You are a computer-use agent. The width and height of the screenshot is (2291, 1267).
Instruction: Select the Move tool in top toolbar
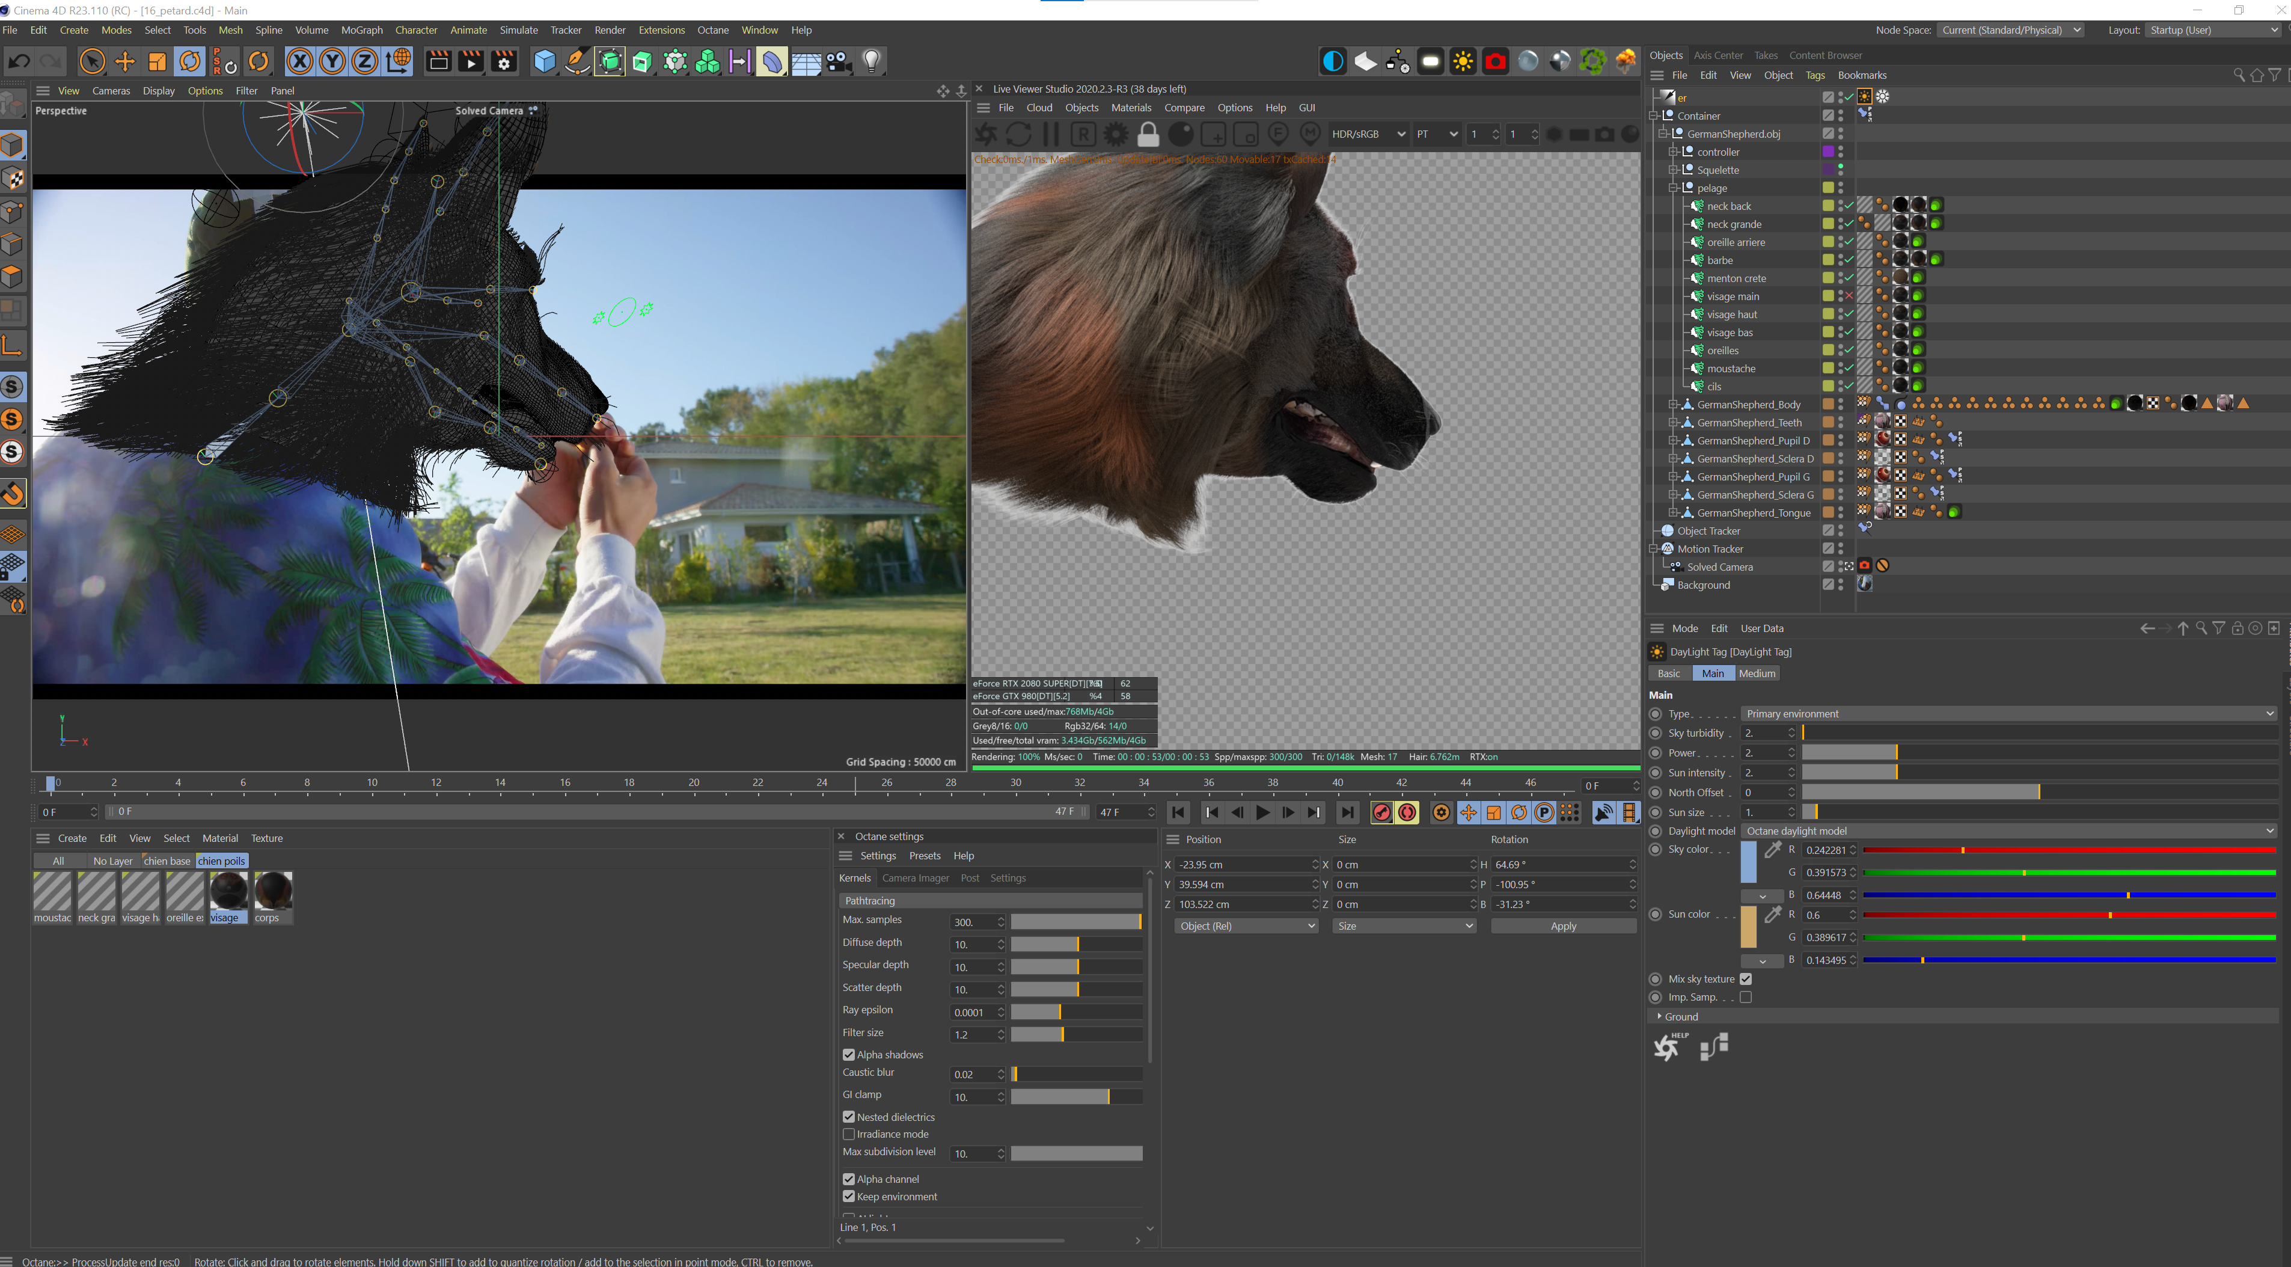(124, 61)
